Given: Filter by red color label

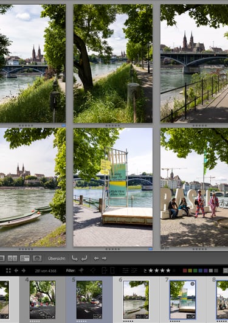Looking at the screenshot, I should [185, 271].
